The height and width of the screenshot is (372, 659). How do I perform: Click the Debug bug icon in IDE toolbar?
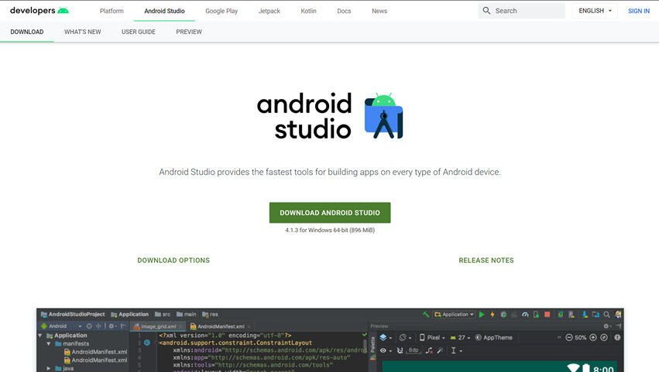click(x=503, y=315)
